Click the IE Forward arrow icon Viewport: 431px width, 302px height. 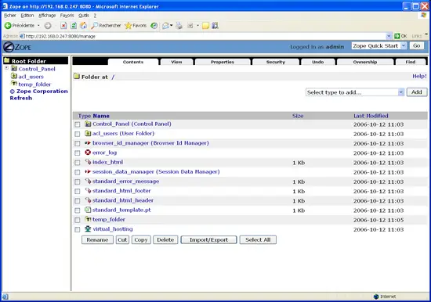tap(48, 26)
